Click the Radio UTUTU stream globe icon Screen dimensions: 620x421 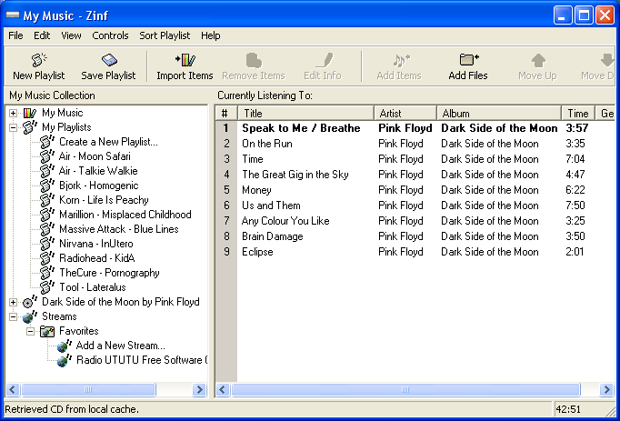coord(64,360)
